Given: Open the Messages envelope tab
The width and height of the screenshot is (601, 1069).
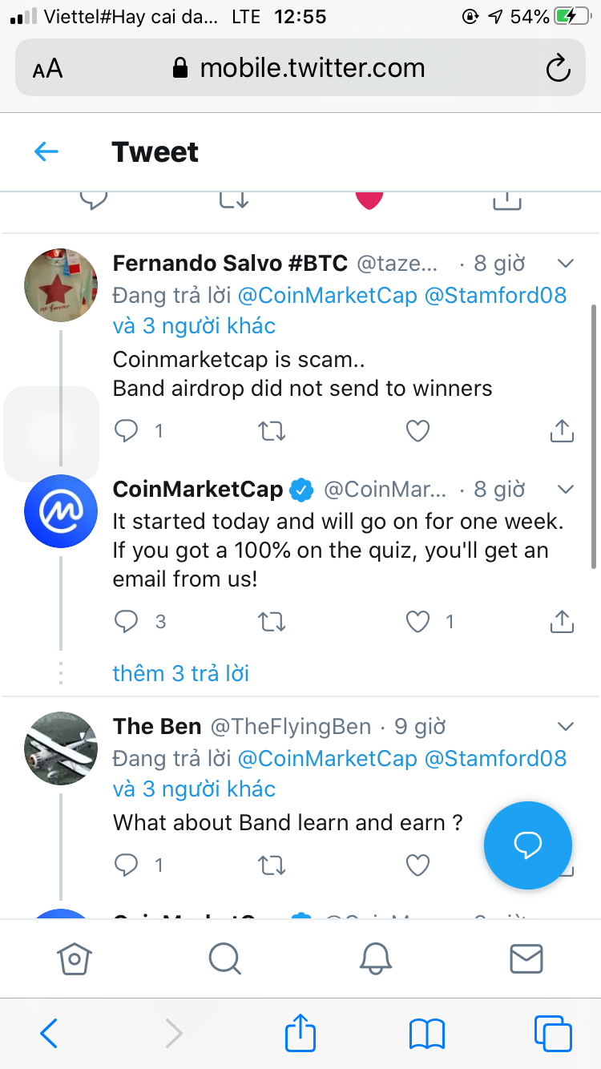Looking at the screenshot, I should [x=526, y=958].
